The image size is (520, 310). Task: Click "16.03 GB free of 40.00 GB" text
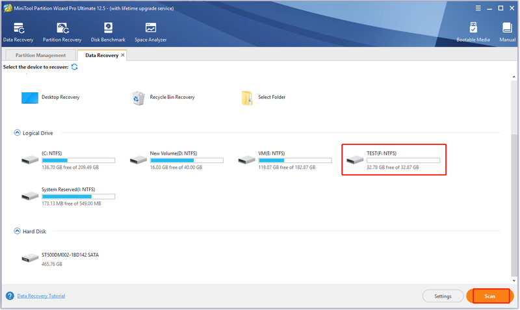tap(176, 168)
